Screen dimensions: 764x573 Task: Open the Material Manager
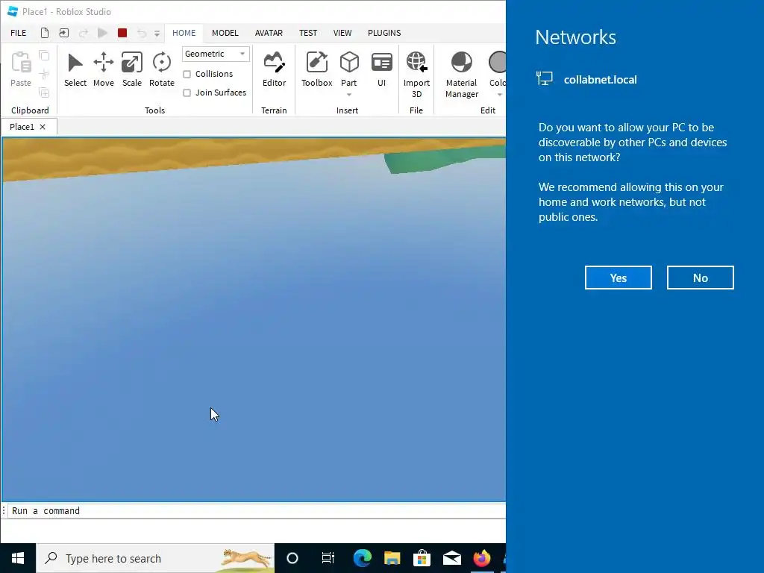click(x=461, y=75)
